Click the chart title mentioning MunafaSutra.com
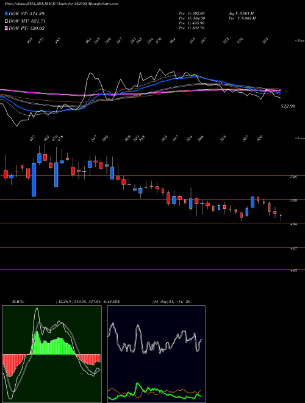This screenshot has height=403, width=305. [x=62, y=4]
